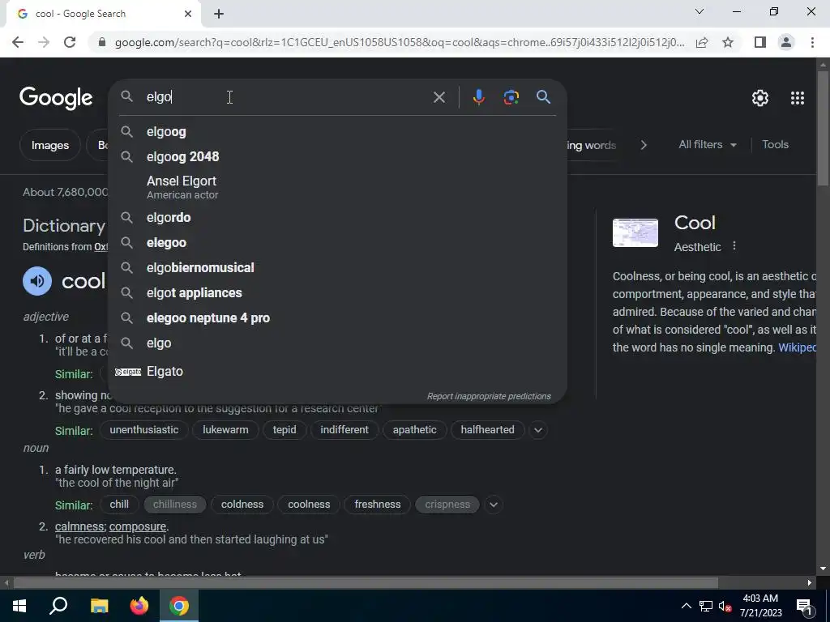Open more options dots beside Aesthetic
Image resolution: width=830 pixels, height=622 pixels.
734,246
